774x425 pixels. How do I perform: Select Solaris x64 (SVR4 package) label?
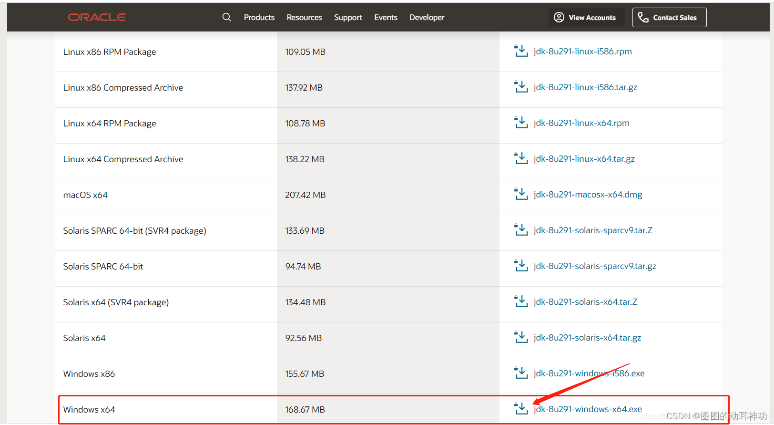point(116,302)
